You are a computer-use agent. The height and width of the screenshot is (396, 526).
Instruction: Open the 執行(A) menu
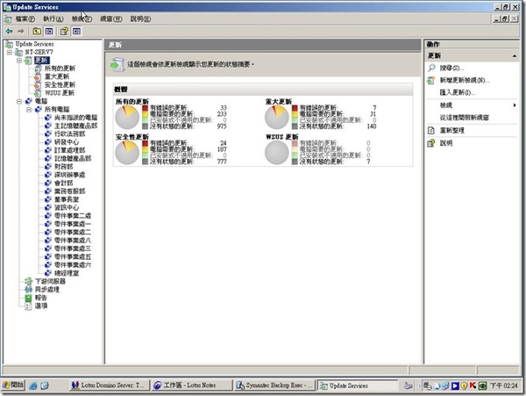pyautogui.click(x=53, y=19)
